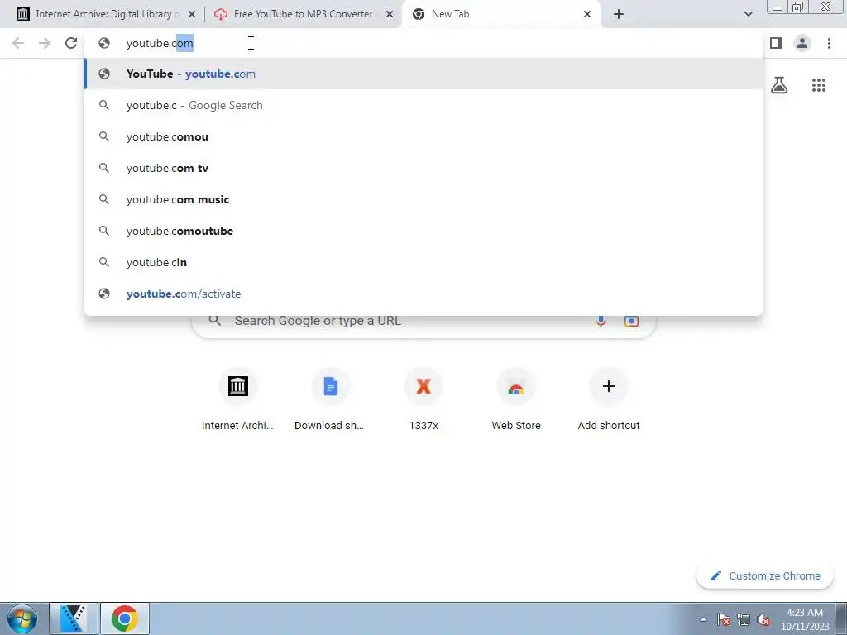The width and height of the screenshot is (847, 635).
Task: Choose the youtube.cin suggestion
Action: pos(423,262)
